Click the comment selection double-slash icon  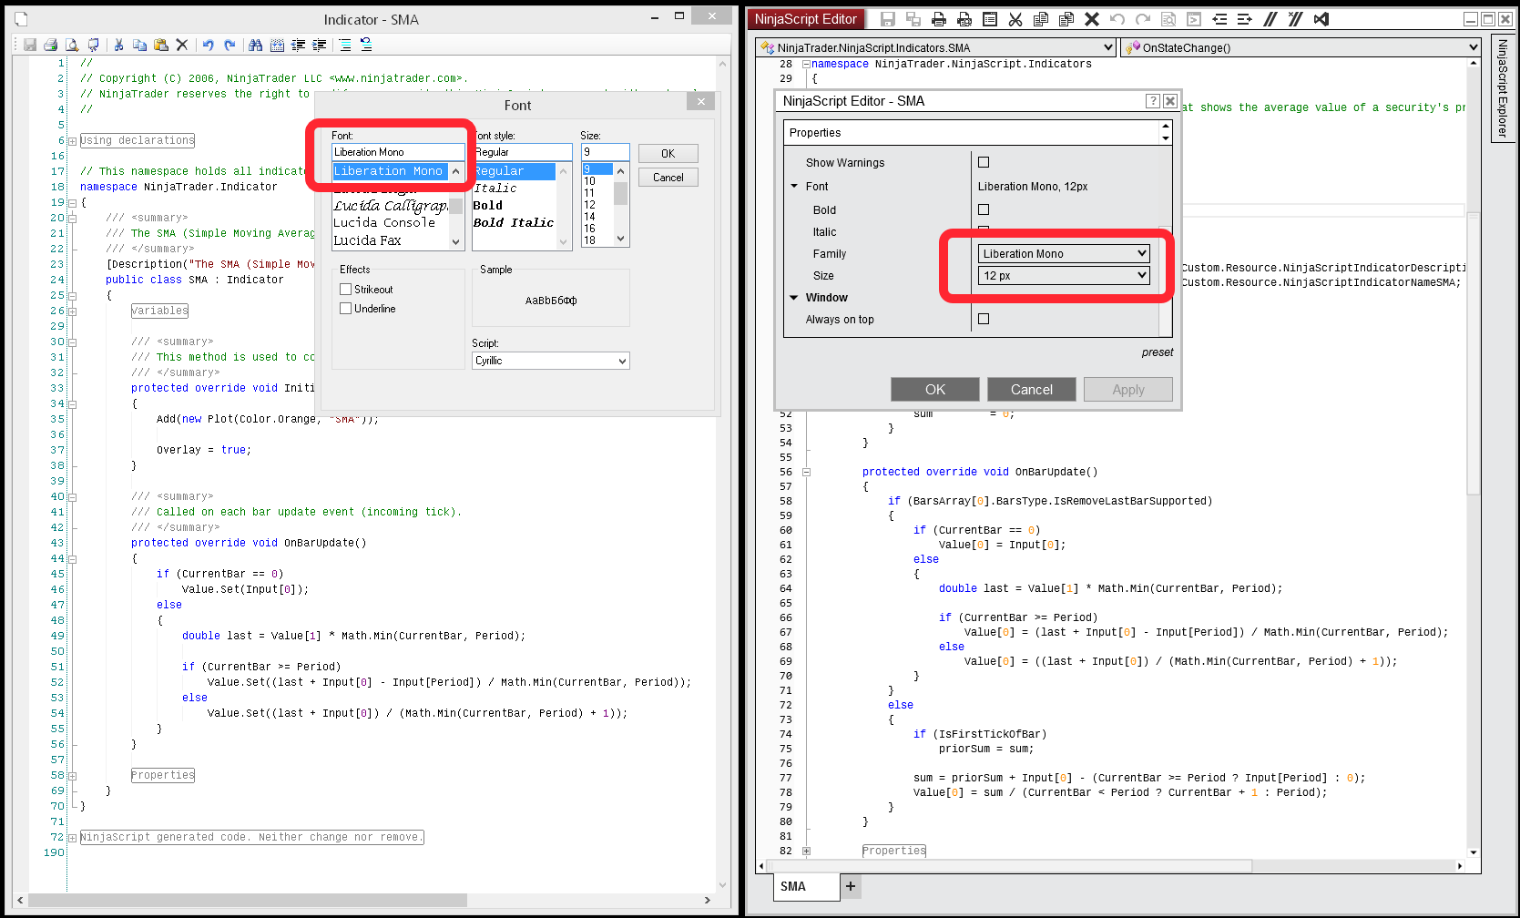(x=1270, y=19)
